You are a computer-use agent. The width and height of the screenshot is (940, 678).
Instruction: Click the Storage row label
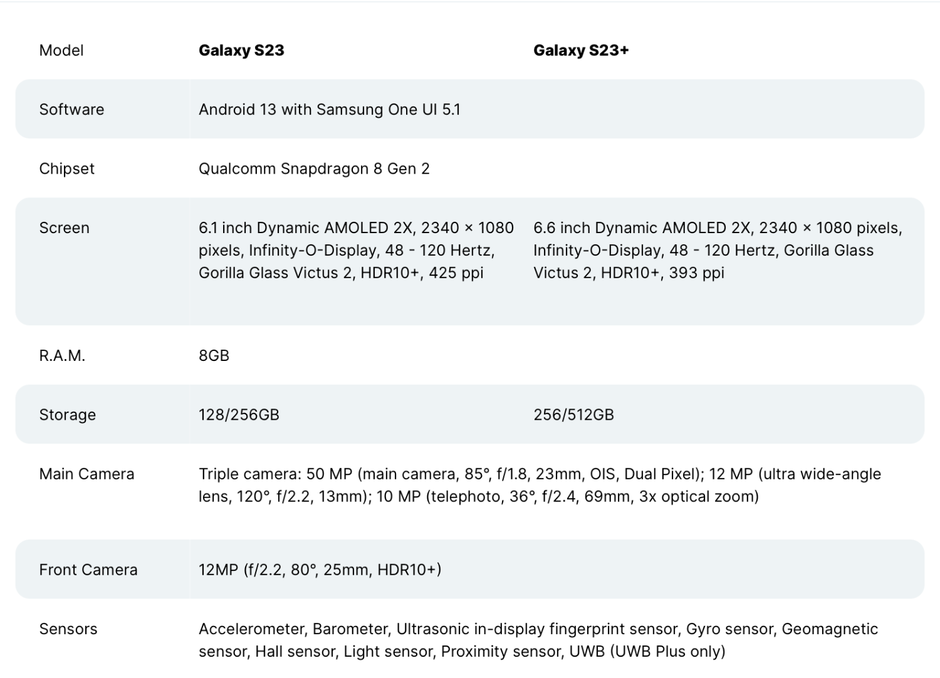pyautogui.click(x=67, y=415)
